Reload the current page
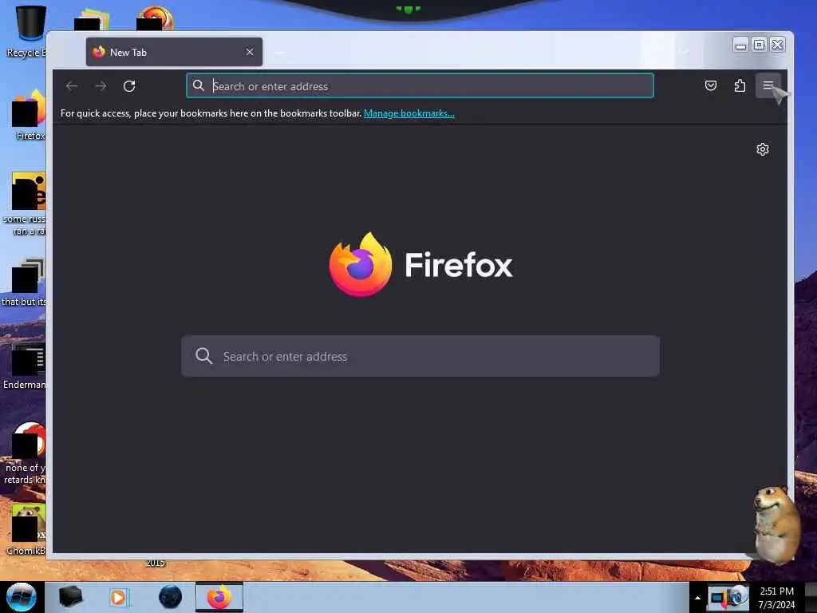 [129, 86]
